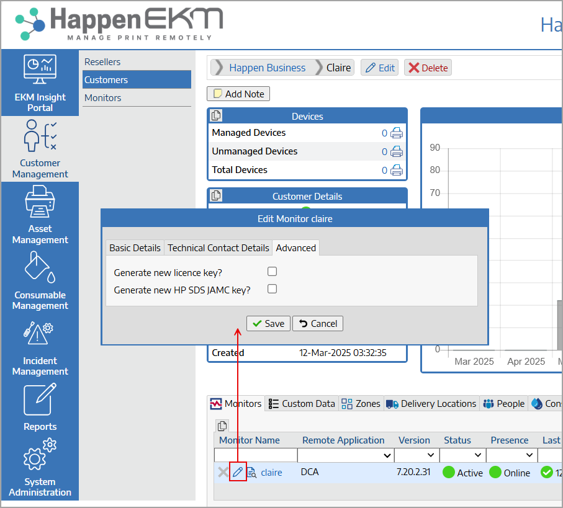The width and height of the screenshot is (563, 508).
Task: Click the DCA cell in the claire row
Action: (x=310, y=472)
